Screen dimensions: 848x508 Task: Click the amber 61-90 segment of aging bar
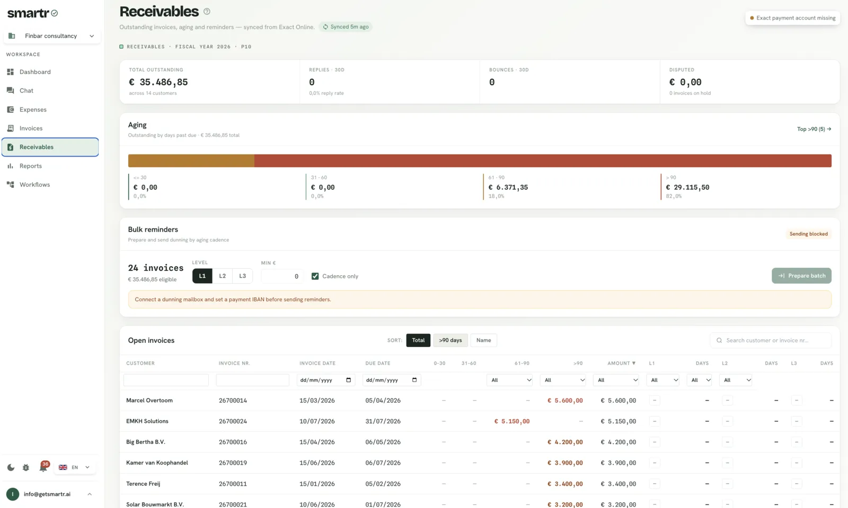tap(191, 161)
